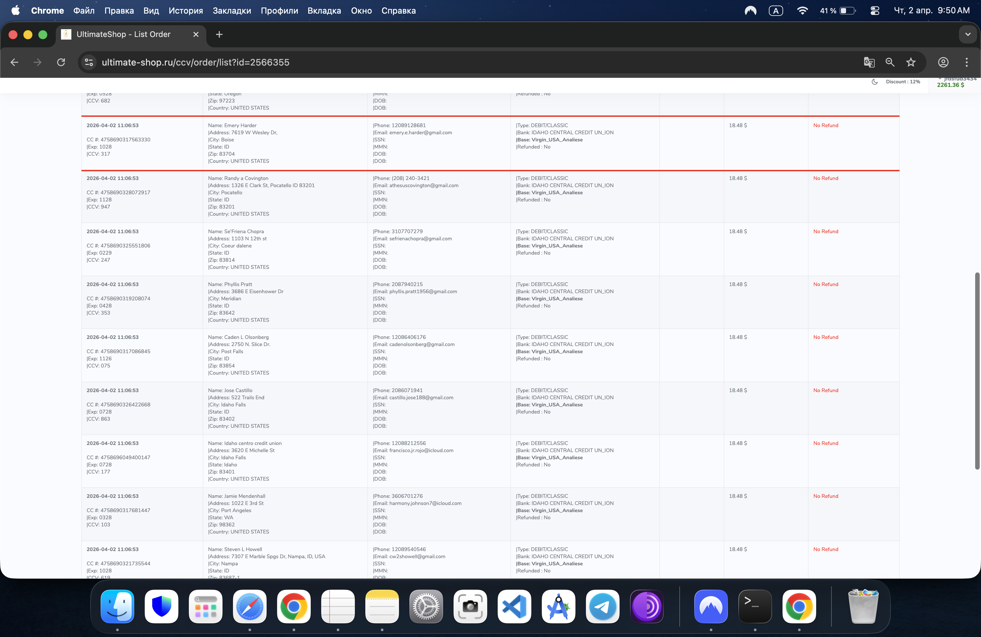The width and height of the screenshot is (981, 637).
Task: Open the Chrome three-dot menu
Action: [x=967, y=62]
